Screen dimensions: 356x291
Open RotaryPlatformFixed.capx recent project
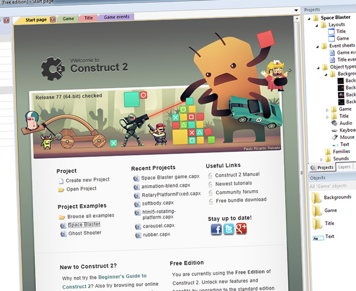[x=171, y=194]
